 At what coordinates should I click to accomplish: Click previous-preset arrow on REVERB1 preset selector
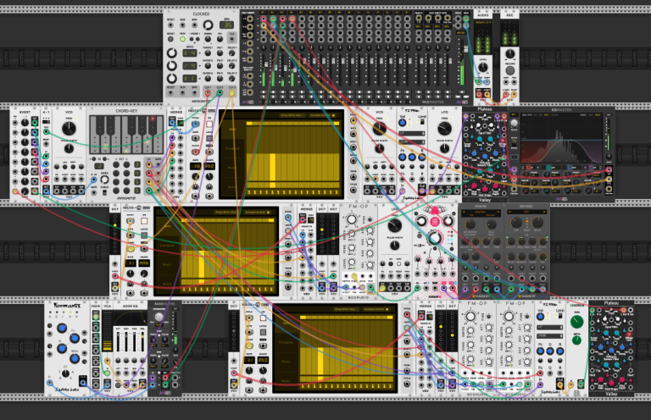pos(511,212)
